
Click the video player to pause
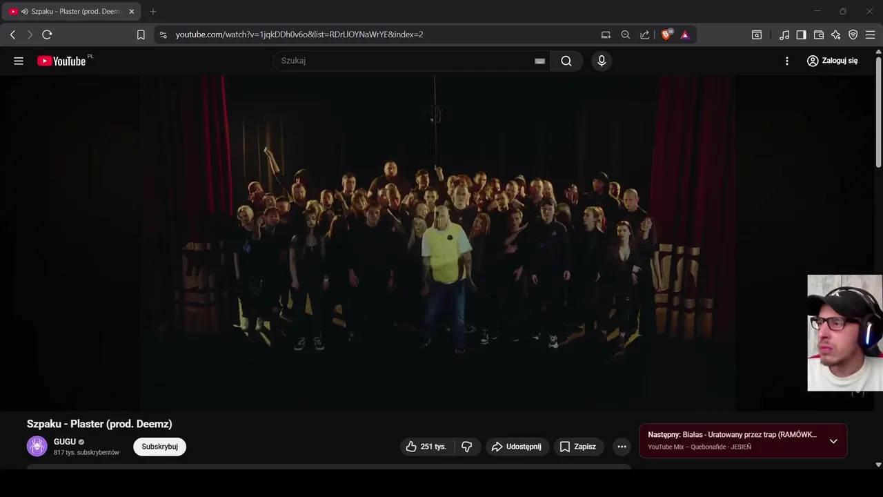tap(437, 243)
